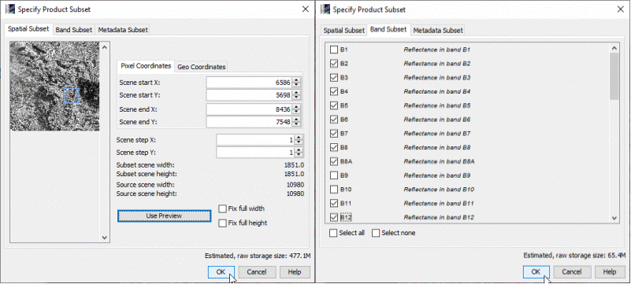Uncheck the B11 band checkbox
The width and height of the screenshot is (631, 284).
pos(334,203)
